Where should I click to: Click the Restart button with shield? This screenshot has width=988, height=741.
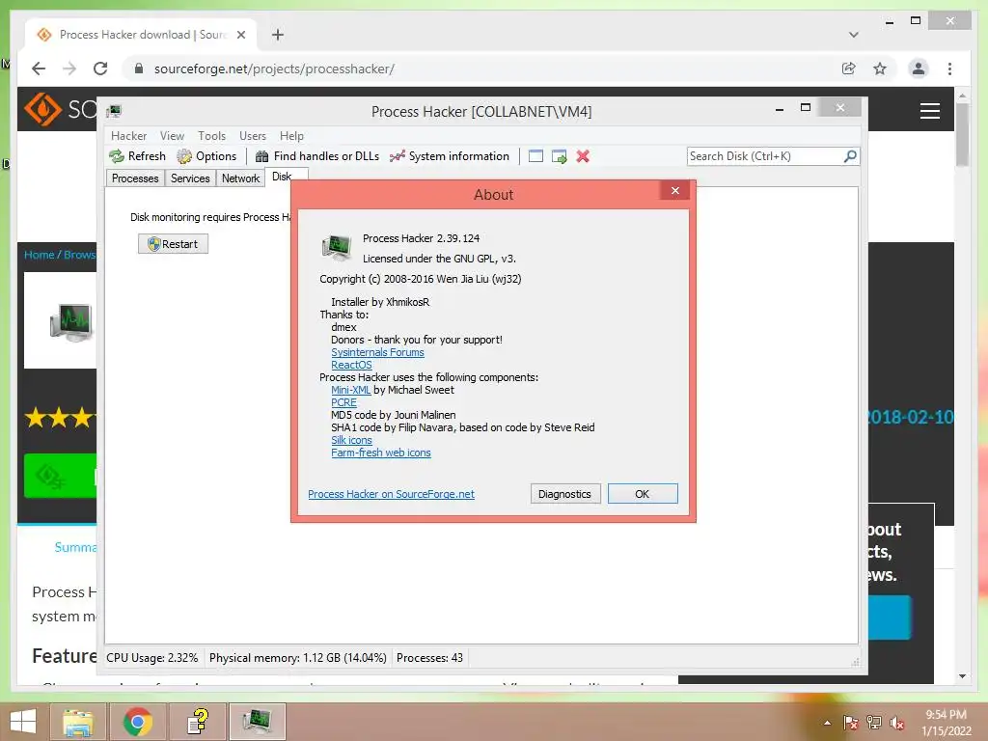pyautogui.click(x=174, y=244)
